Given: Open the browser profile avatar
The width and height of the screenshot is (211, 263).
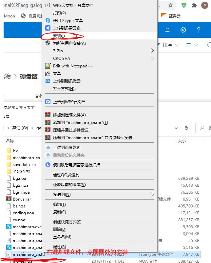Looking at the screenshot, I should pos(205,5).
